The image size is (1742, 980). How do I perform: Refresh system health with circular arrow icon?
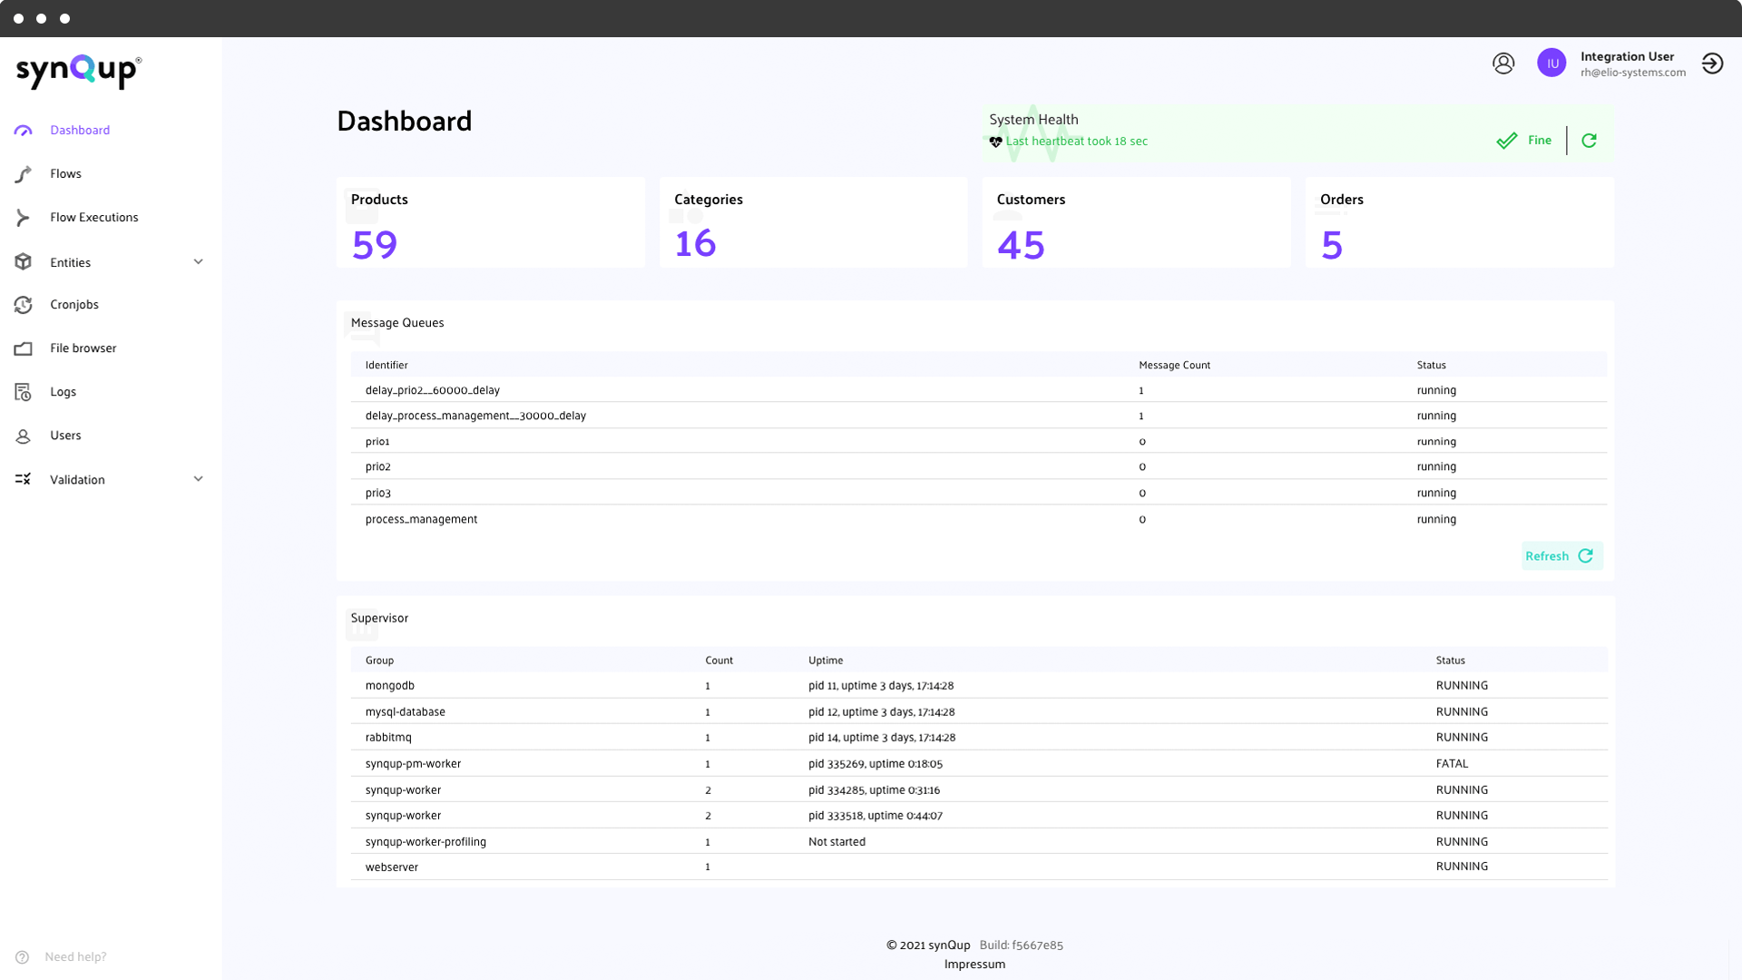click(1589, 141)
